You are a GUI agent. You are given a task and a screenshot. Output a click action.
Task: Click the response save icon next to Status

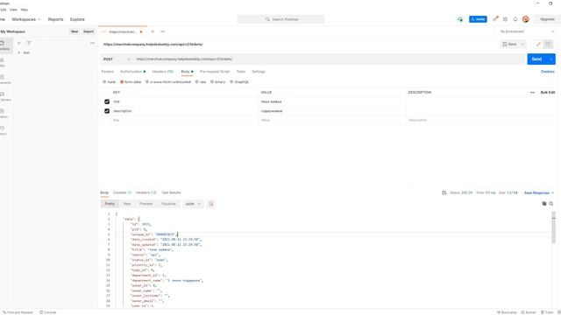pos(444,192)
